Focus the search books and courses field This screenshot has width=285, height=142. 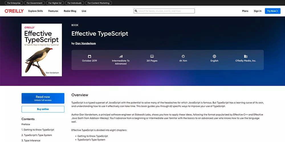[x=164, y=11]
